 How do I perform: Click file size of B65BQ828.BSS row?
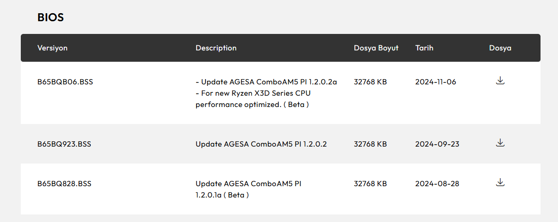tap(370, 184)
